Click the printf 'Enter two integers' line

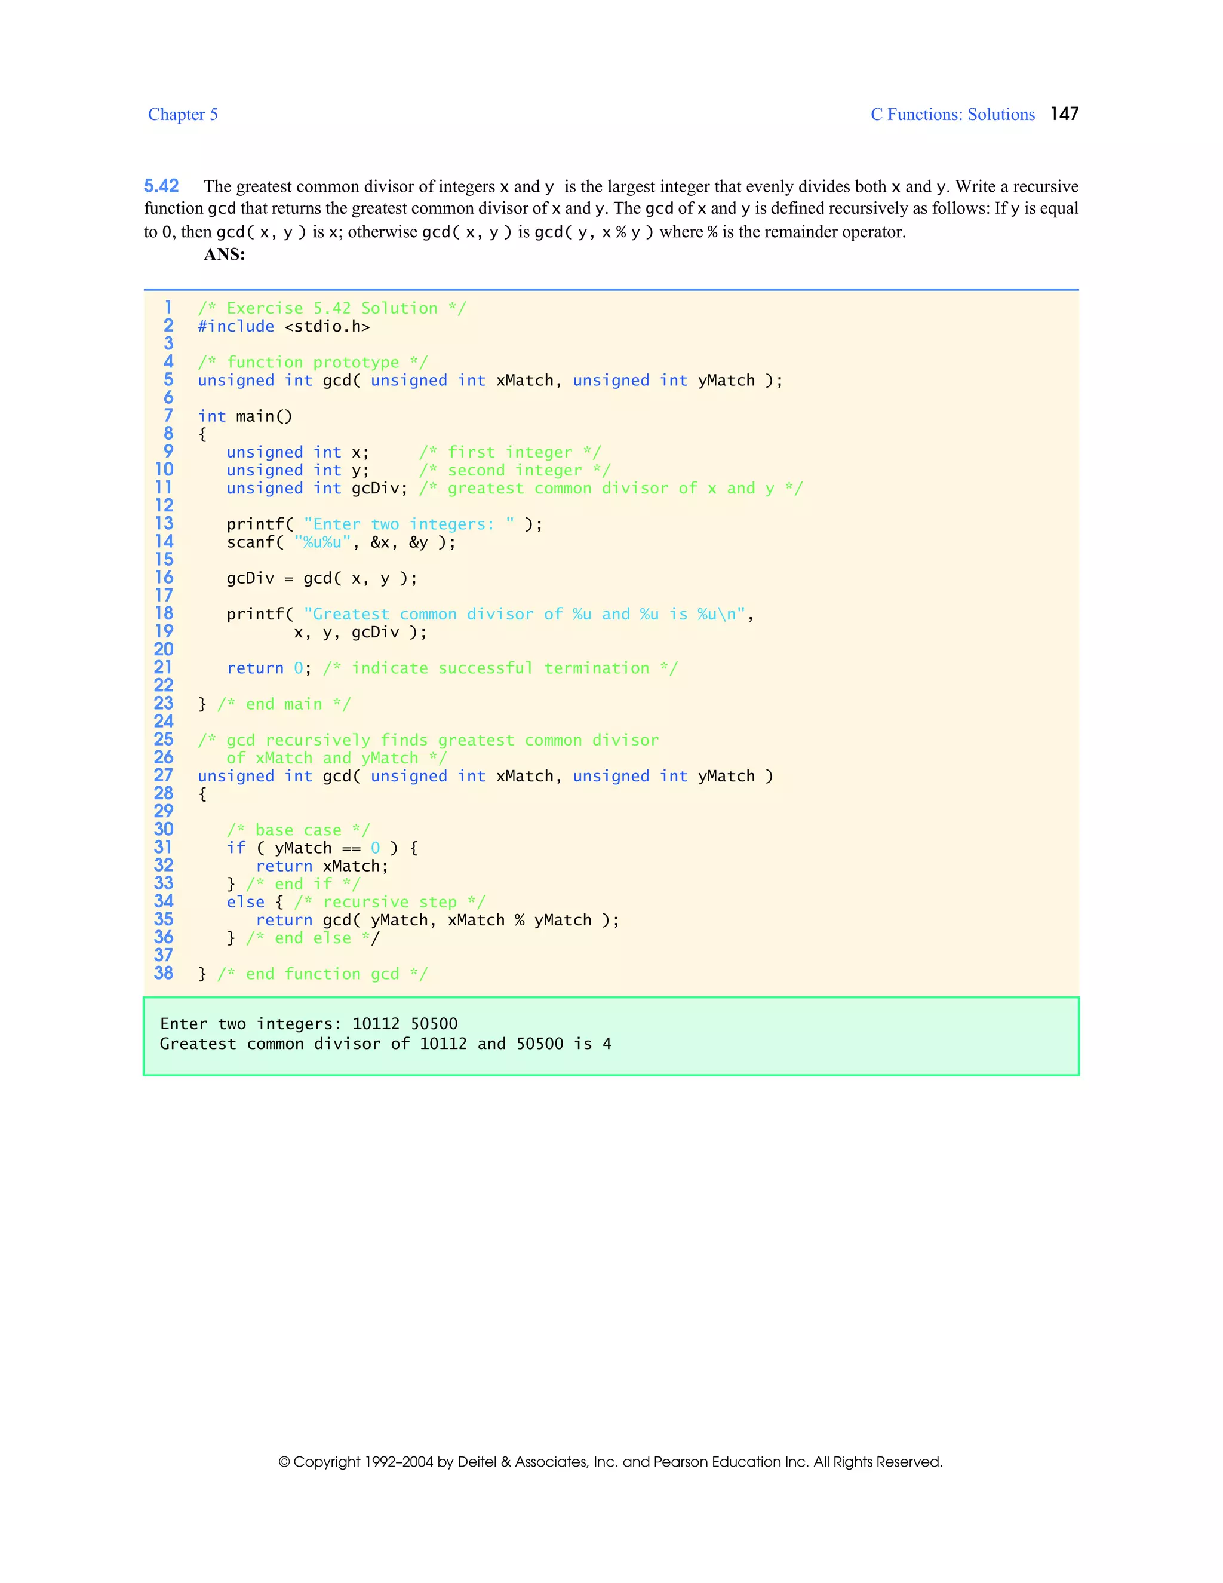(x=385, y=524)
